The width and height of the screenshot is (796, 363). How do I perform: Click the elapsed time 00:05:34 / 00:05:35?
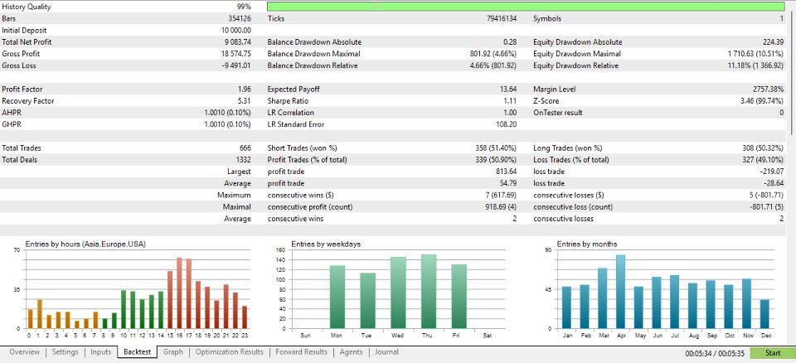(715, 353)
